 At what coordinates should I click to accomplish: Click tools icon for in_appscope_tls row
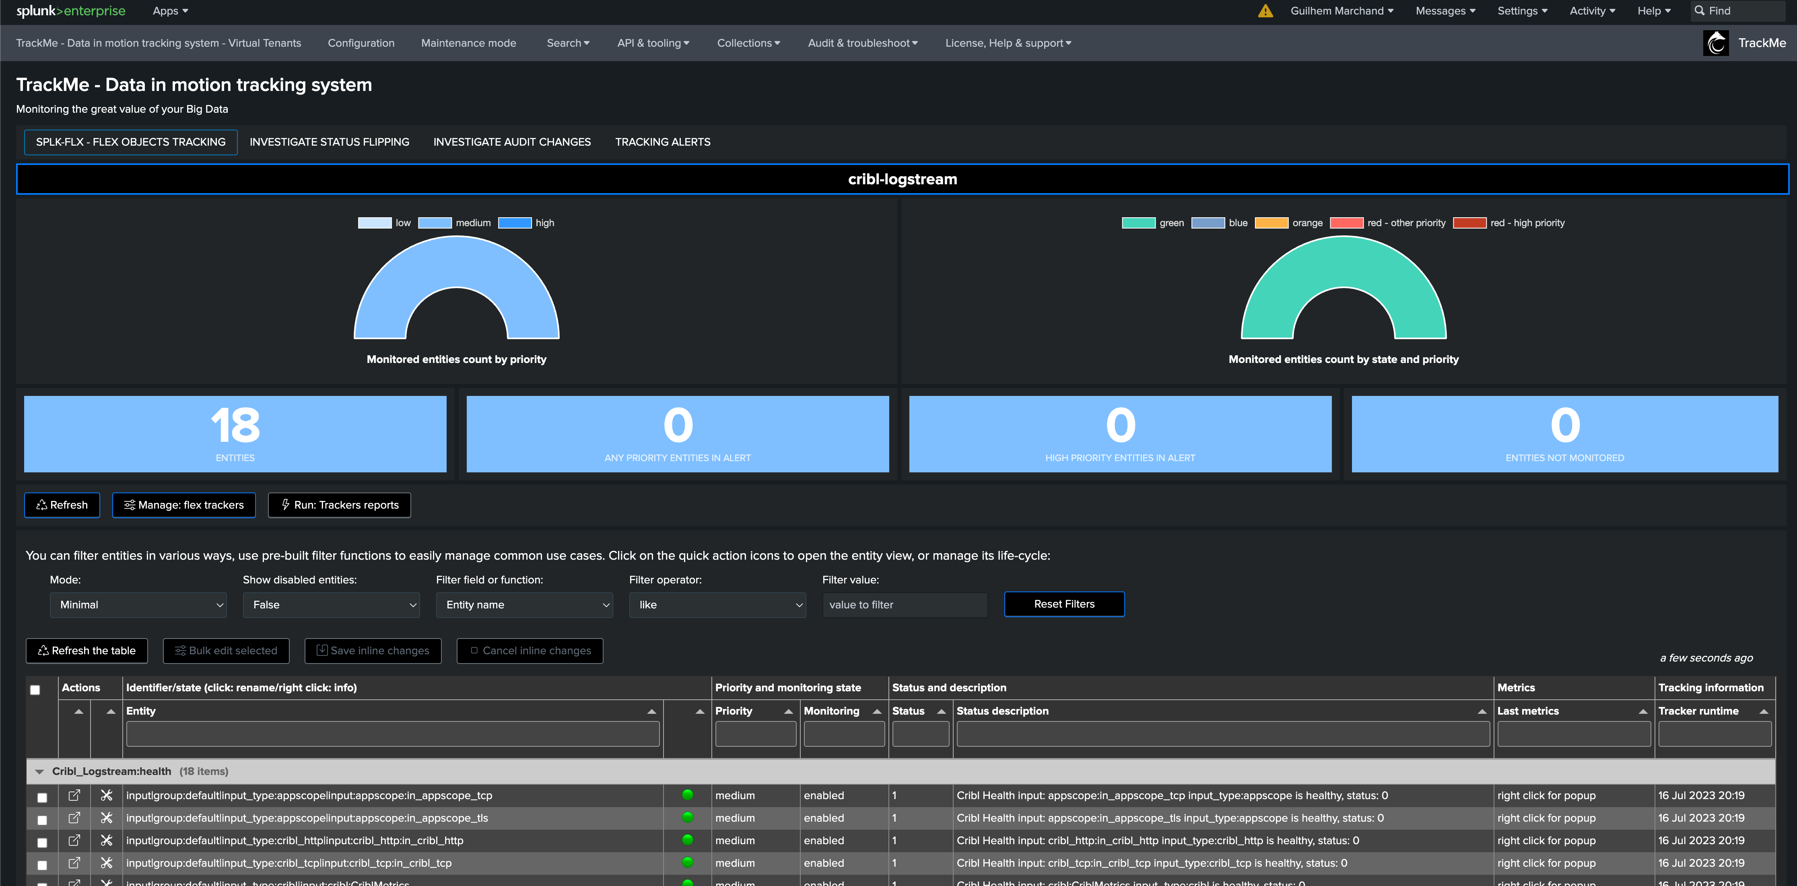click(107, 817)
